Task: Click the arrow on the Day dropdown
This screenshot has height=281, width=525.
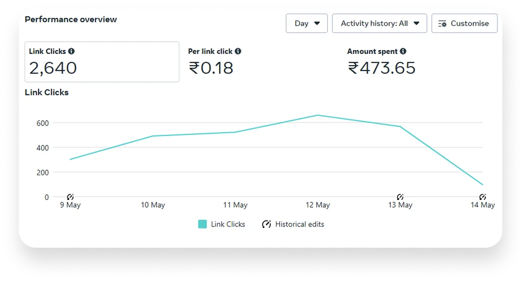Action: [317, 23]
